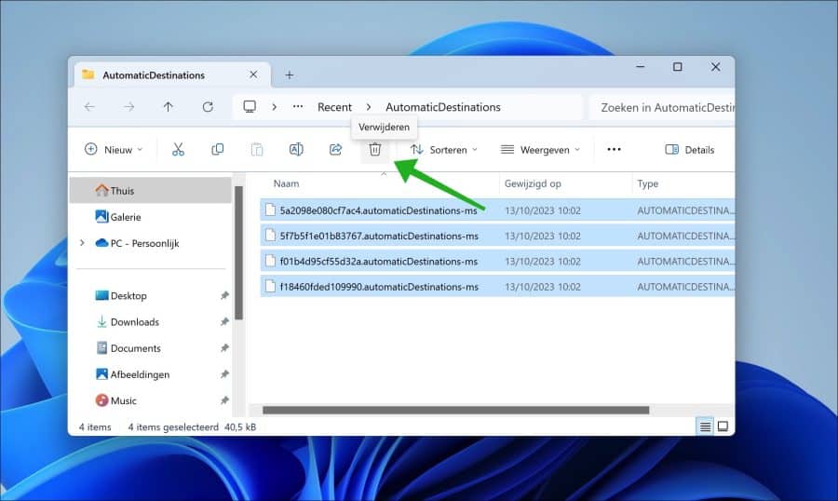Add a new tab with plus icon
Screen dimensions: 838x501
coord(289,74)
